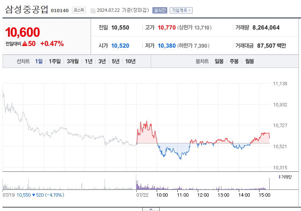Click the 코스피 market badge
Viewport: 301px width, 211px height.
79,10
